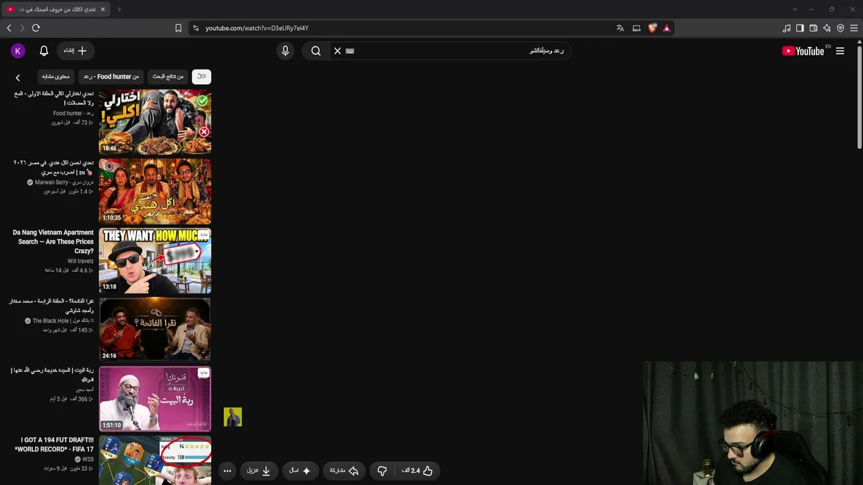The image size is (863, 485).
Task: Click the Brave Rewards triangle icon
Action: [x=667, y=28]
